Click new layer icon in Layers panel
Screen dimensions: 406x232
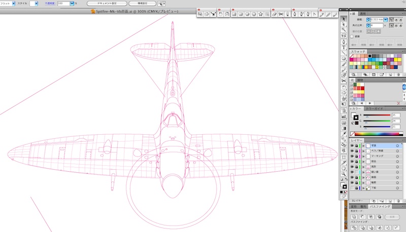point(390,201)
